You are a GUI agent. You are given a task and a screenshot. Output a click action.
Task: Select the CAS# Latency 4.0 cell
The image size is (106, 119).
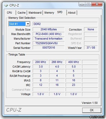tap(57, 67)
